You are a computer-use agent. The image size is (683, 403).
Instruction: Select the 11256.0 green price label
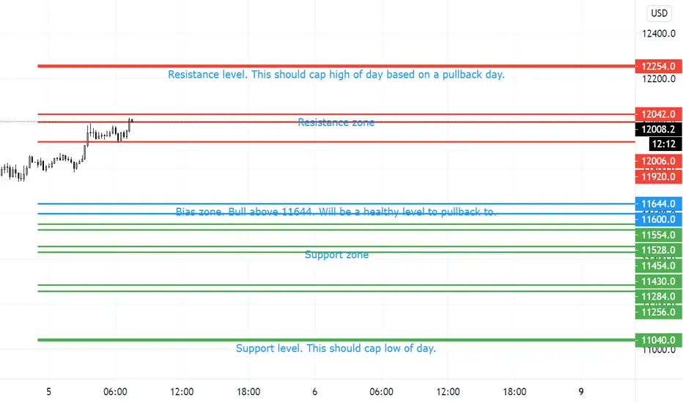(x=658, y=312)
